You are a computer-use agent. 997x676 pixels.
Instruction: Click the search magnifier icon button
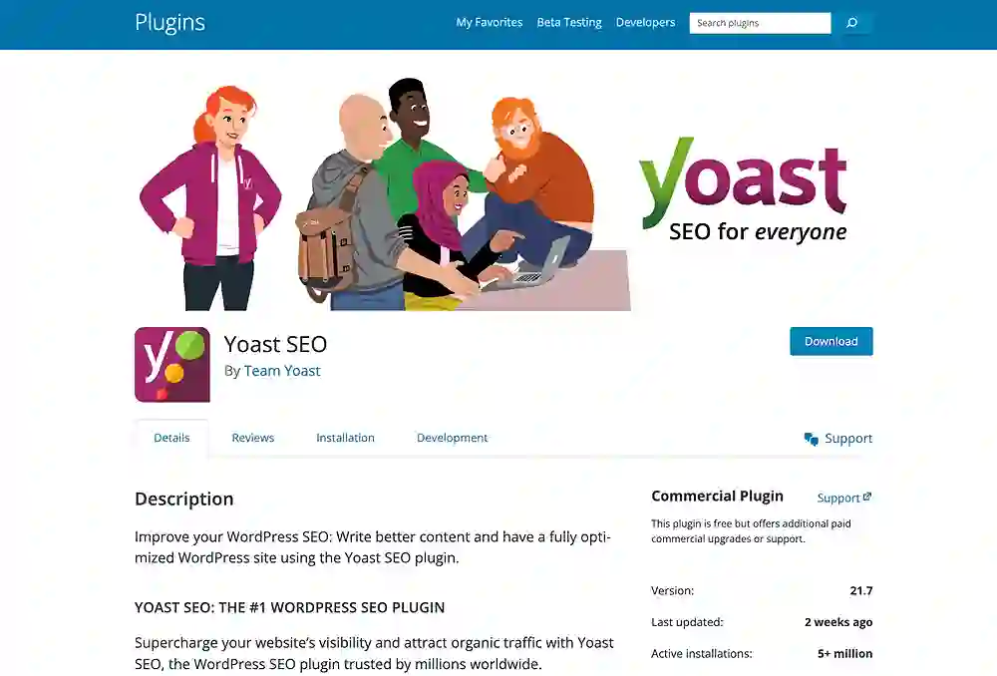click(x=852, y=23)
